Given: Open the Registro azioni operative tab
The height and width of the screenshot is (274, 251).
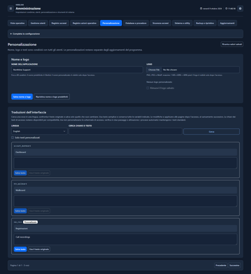Looking at the screenshot, I should click(84, 23).
